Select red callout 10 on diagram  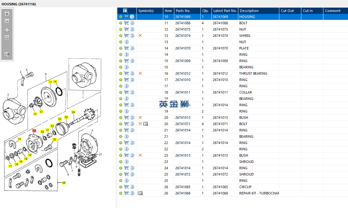coord(34,131)
